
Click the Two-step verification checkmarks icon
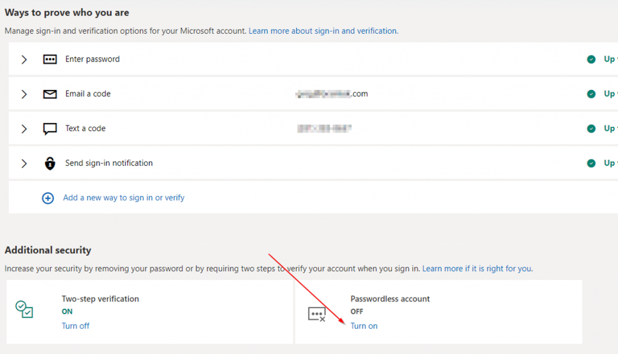pyautogui.click(x=24, y=309)
